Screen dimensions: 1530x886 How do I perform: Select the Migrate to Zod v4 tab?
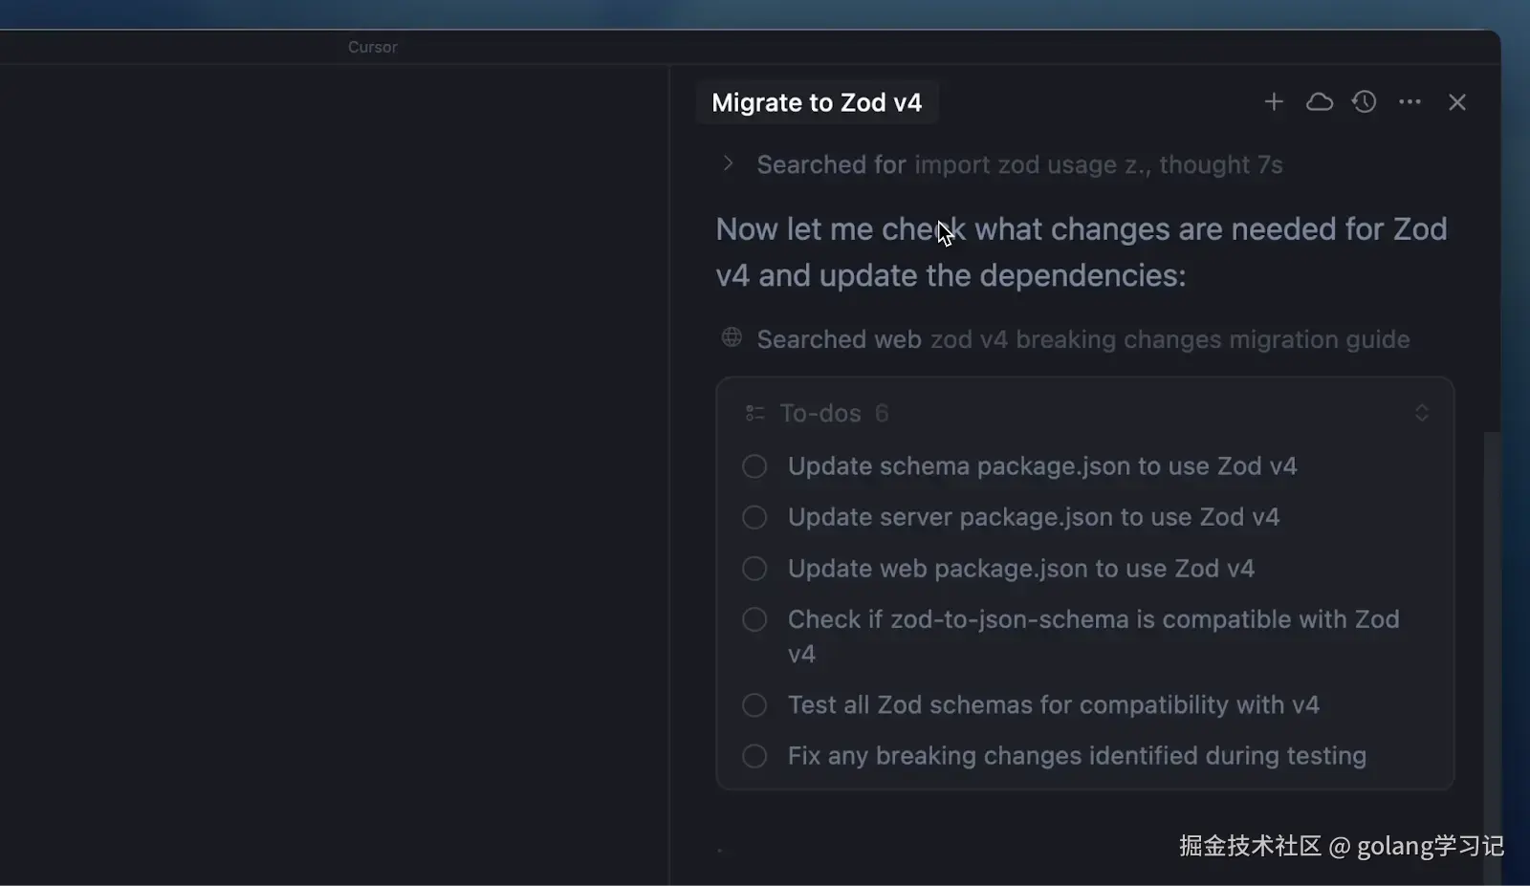point(817,102)
